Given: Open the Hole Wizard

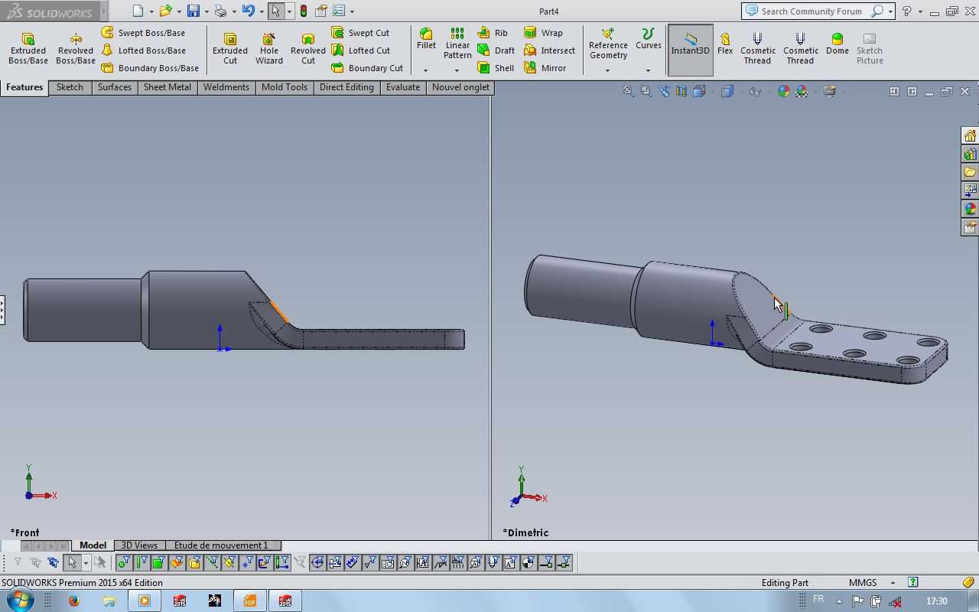Looking at the screenshot, I should tap(269, 49).
